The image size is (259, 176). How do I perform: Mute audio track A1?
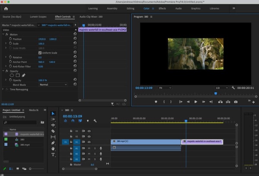click(x=89, y=148)
